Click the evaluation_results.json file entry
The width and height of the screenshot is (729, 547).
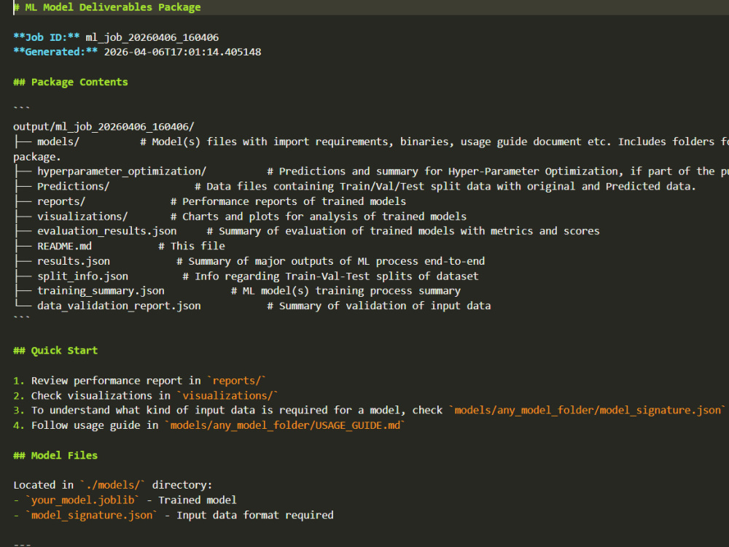(107, 231)
